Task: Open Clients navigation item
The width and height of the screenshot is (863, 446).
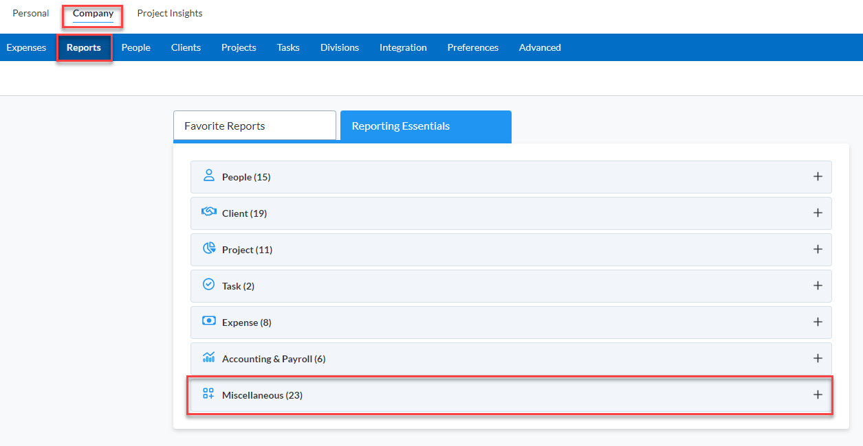Action: 186,47
